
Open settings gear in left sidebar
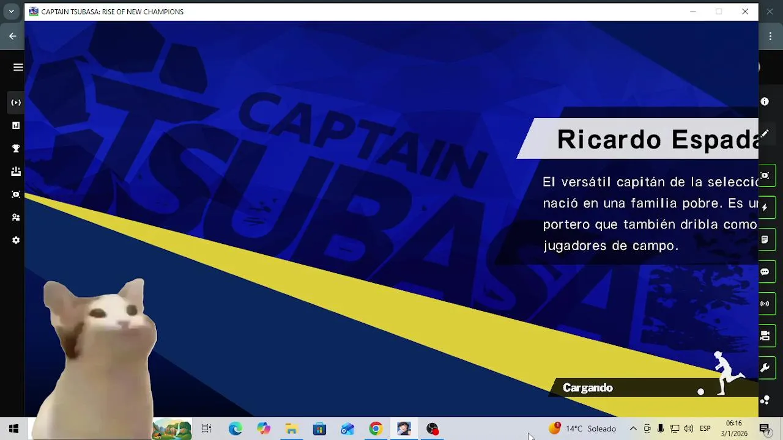click(x=16, y=240)
